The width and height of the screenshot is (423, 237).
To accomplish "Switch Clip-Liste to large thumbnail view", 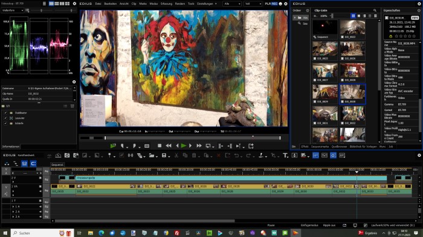I will tap(353, 16).
